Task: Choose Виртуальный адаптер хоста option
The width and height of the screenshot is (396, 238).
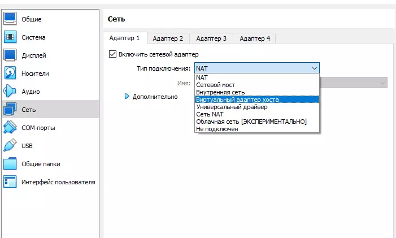Action: (x=257, y=99)
